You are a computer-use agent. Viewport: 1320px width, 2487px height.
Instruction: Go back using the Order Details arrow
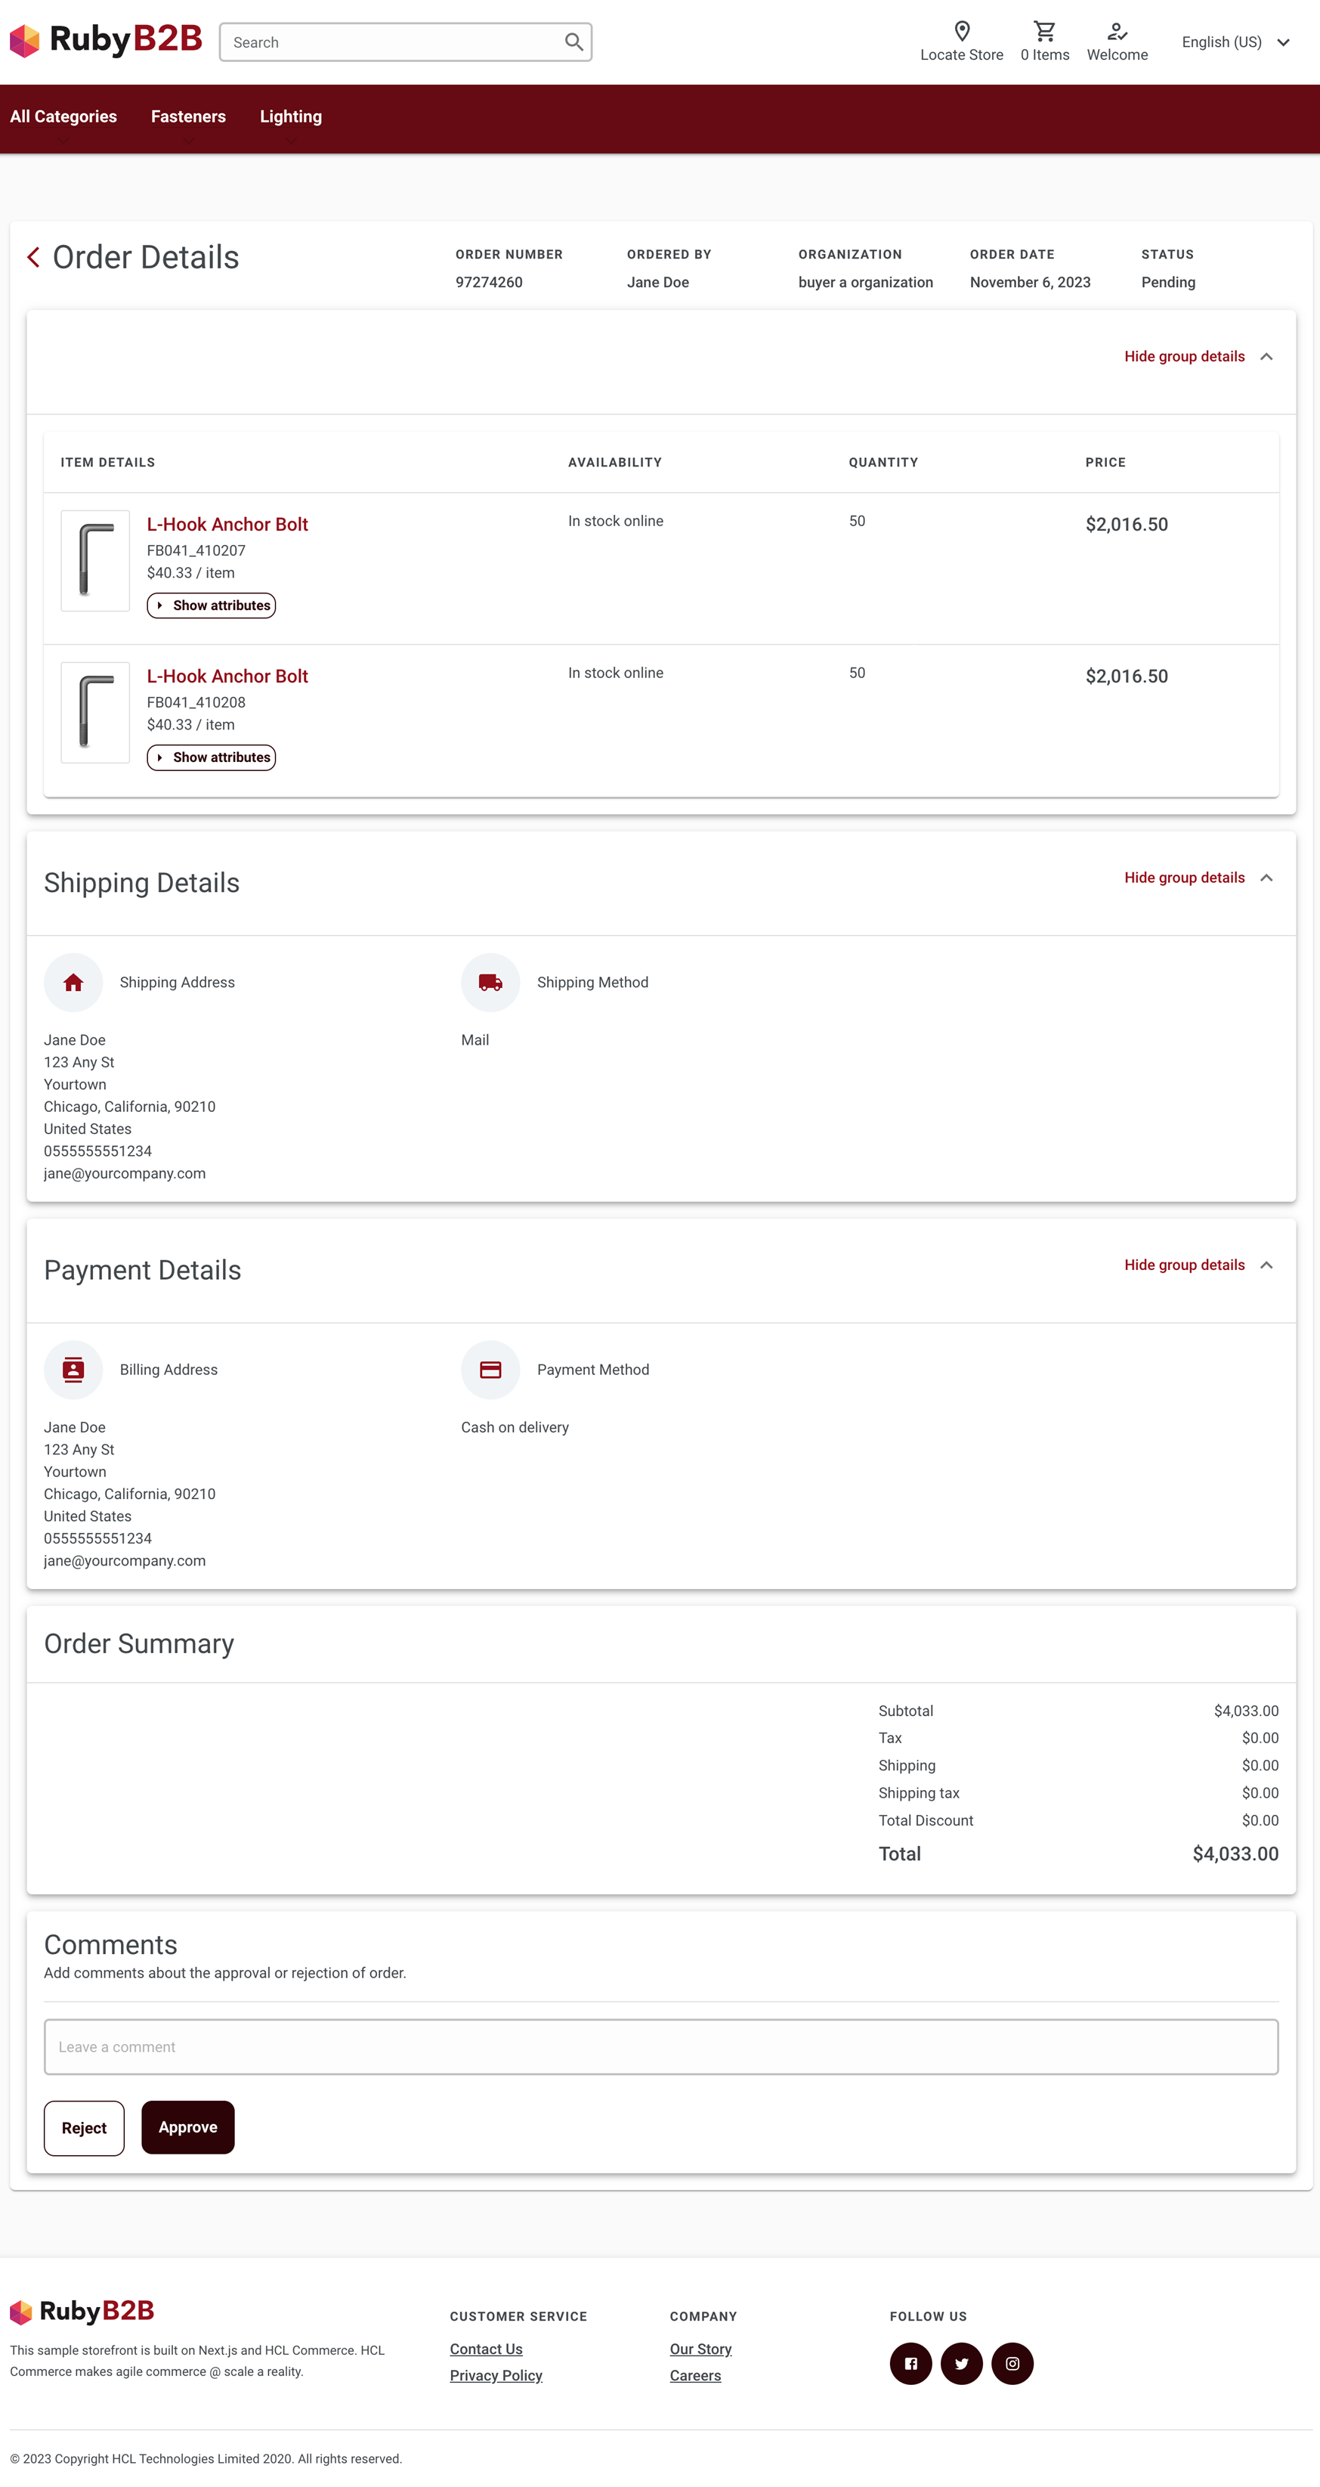pos(34,258)
